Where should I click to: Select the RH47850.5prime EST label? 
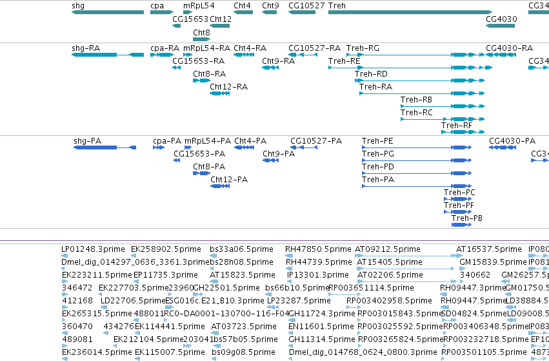pos(318,249)
